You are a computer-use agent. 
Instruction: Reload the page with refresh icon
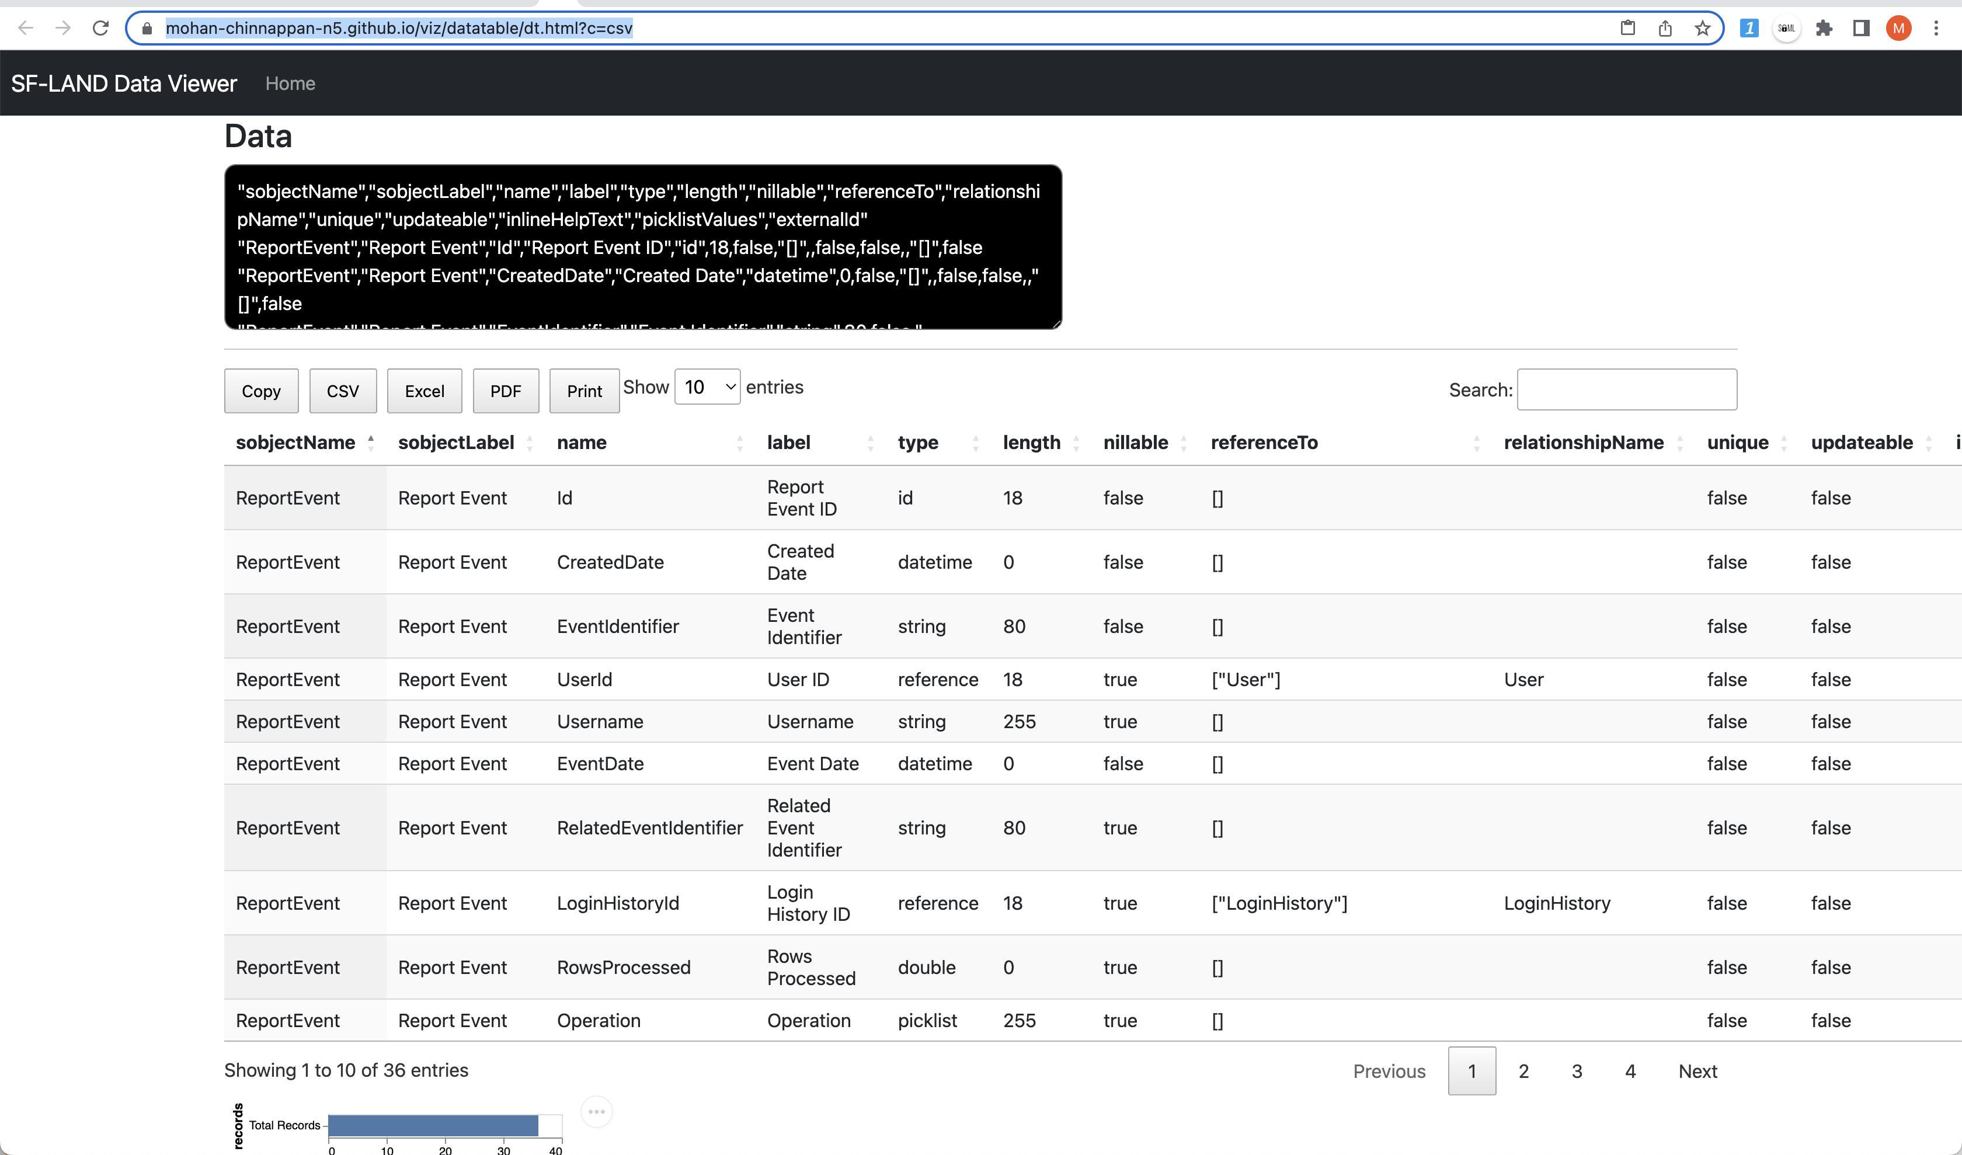(100, 28)
